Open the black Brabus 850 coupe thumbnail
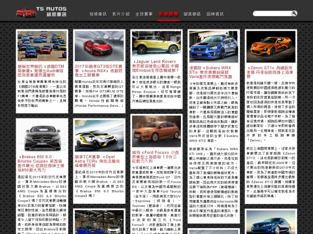Image resolution: width=313 pixels, height=234 pixels. (x=42, y=136)
